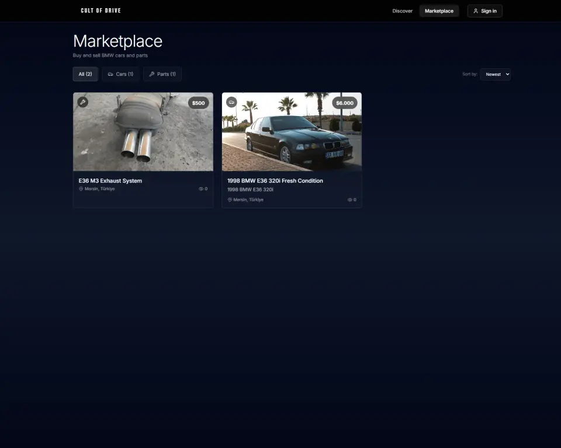Click the Buy and sell BMW subtitle

(110, 55)
